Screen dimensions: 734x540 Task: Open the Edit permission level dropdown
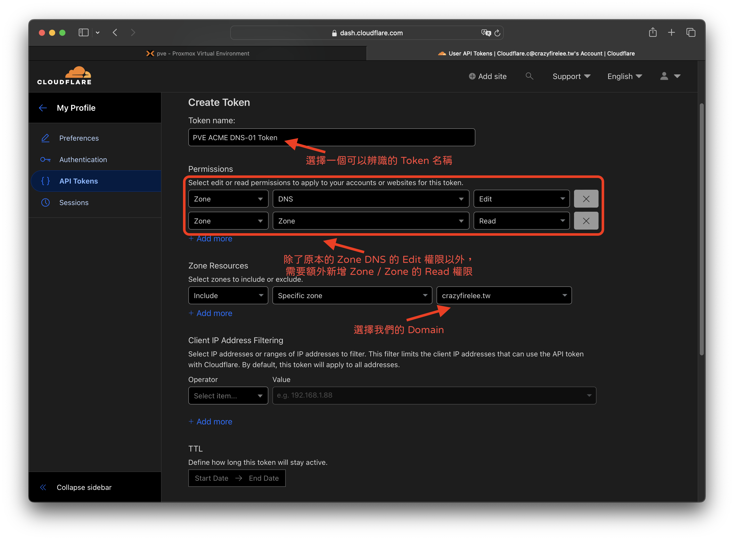point(521,199)
